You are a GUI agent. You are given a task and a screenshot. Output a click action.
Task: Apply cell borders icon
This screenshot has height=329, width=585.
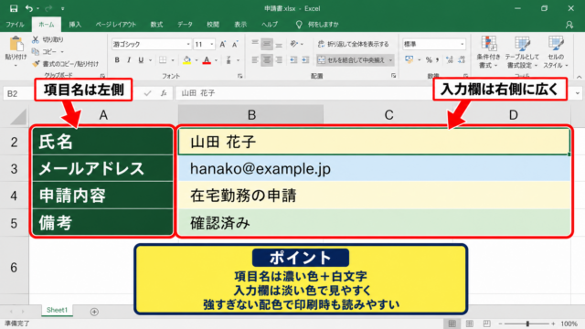click(x=163, y=60)
